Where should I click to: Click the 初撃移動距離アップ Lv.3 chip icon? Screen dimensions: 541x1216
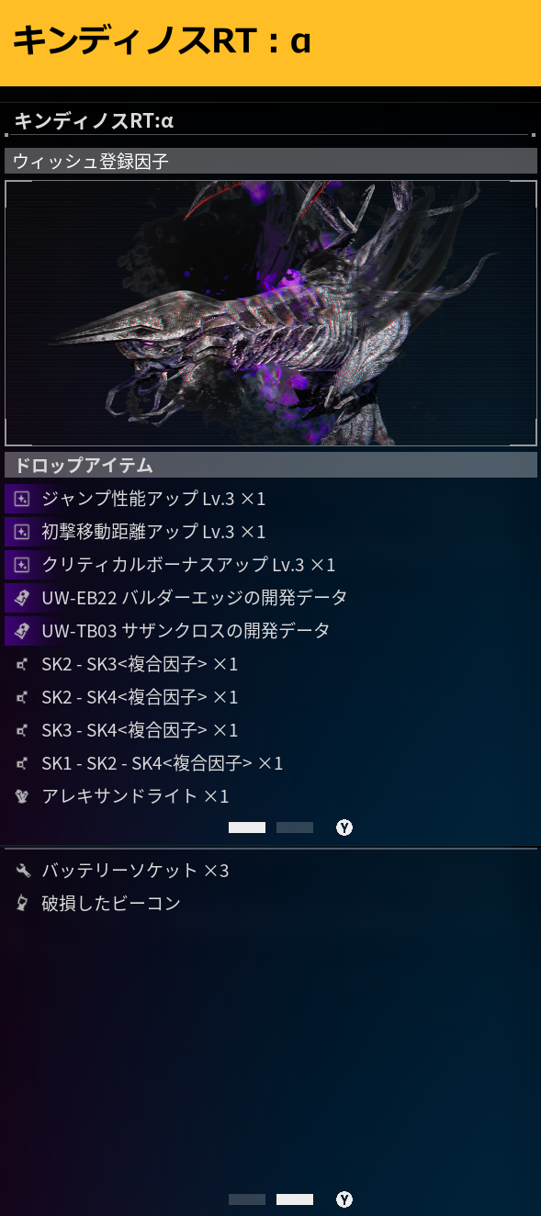tap(22, 532)
